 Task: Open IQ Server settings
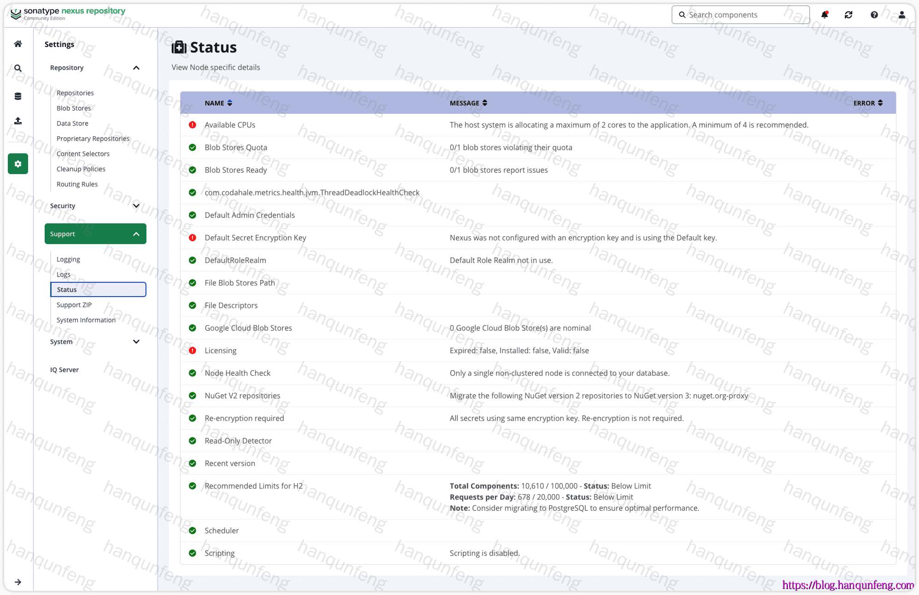[64, 370]
